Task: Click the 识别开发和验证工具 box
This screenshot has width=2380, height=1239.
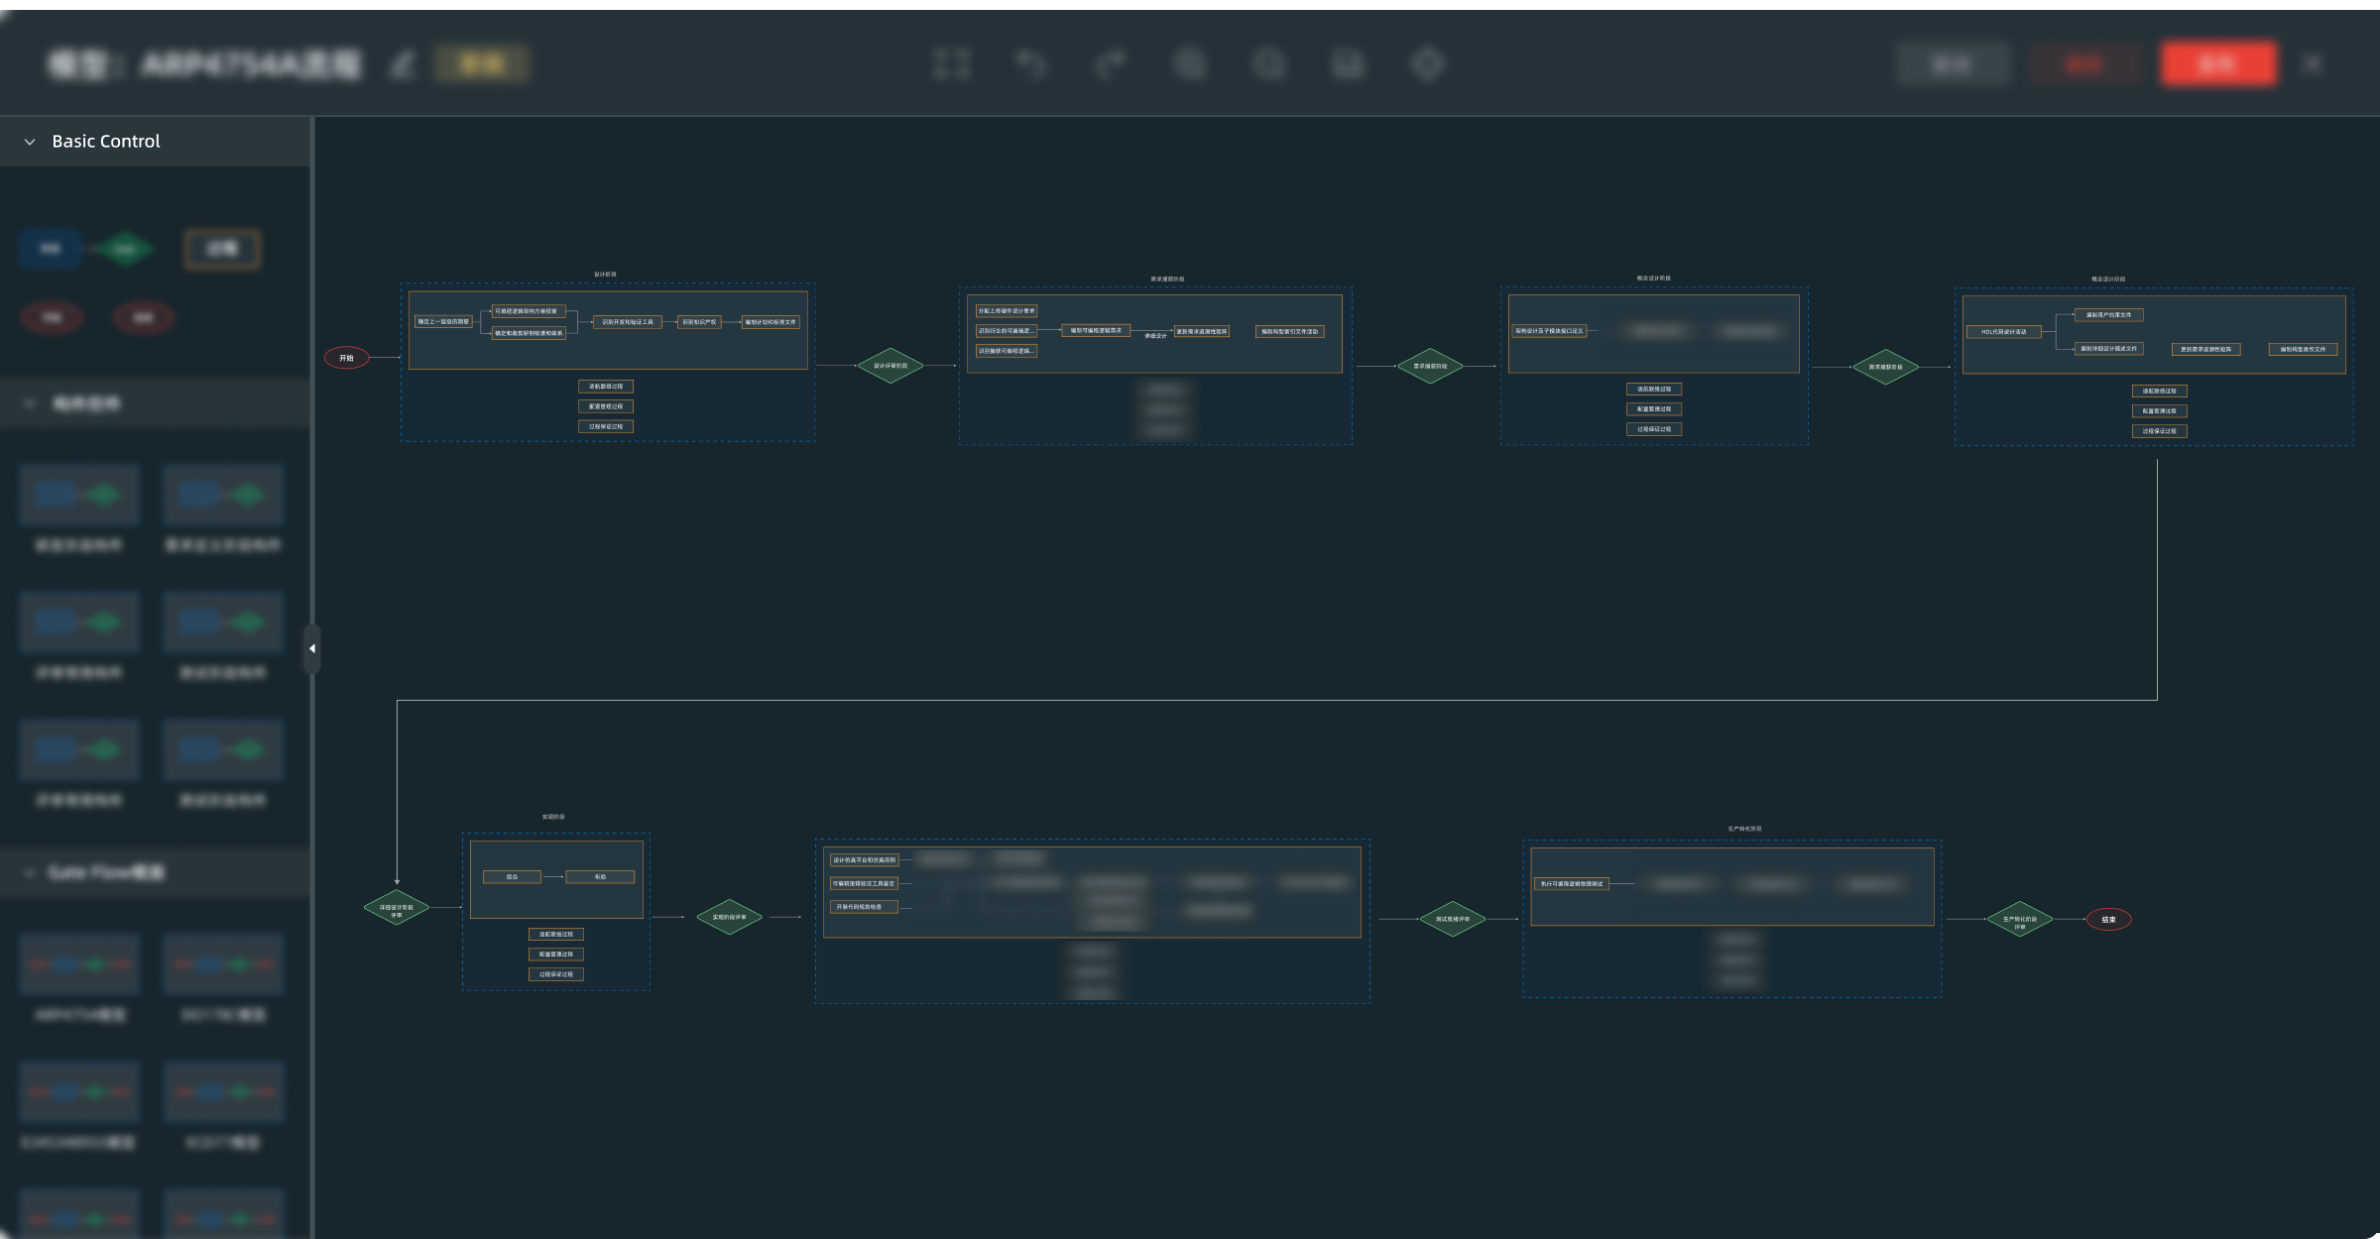Action: click(x=628, y=322)
